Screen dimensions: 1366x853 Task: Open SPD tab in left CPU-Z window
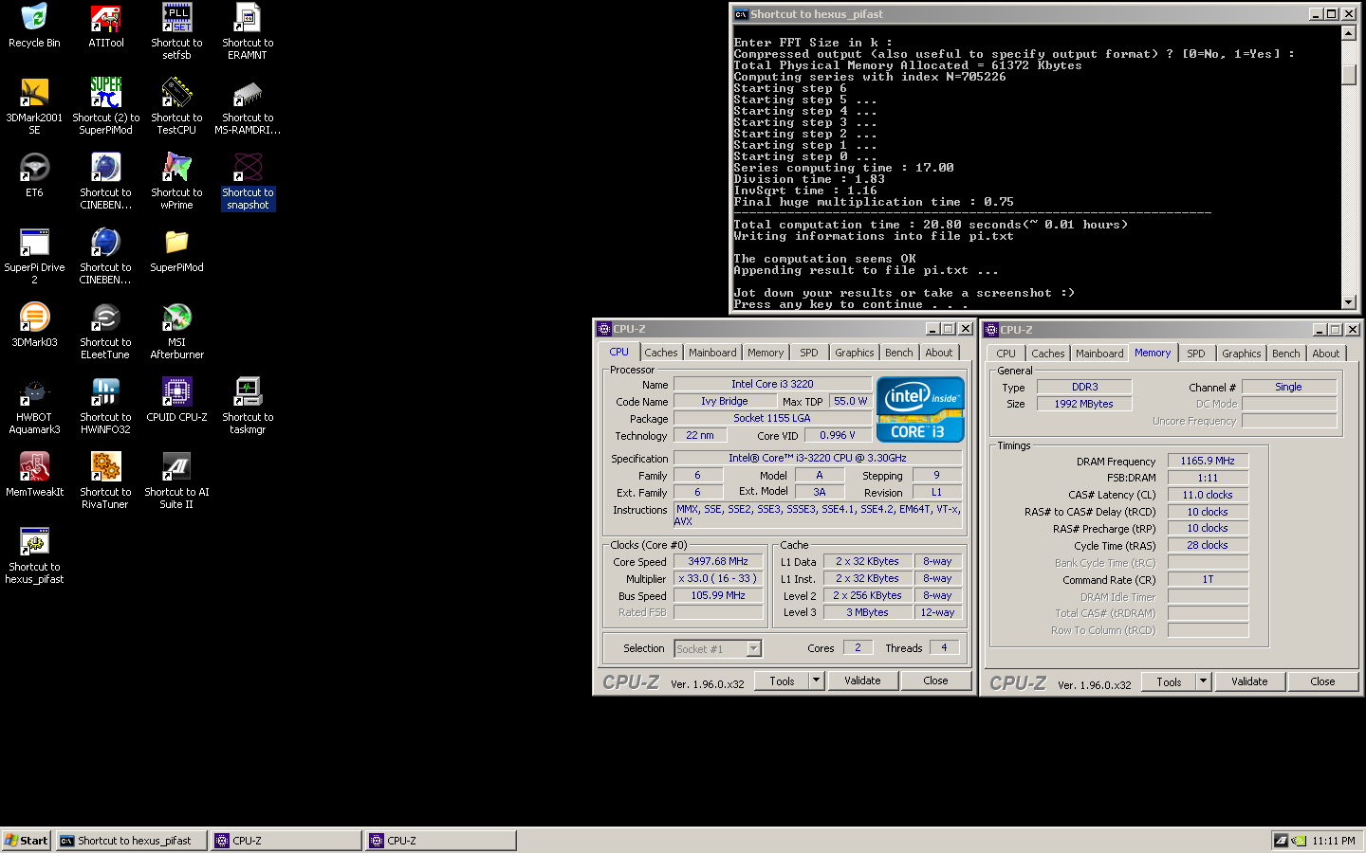pos(809,353)
